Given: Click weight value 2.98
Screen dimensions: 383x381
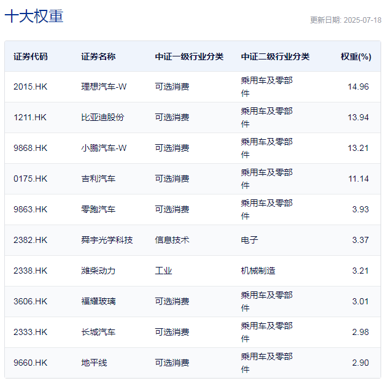Looking at the screenshot, I should pos(360,332).
